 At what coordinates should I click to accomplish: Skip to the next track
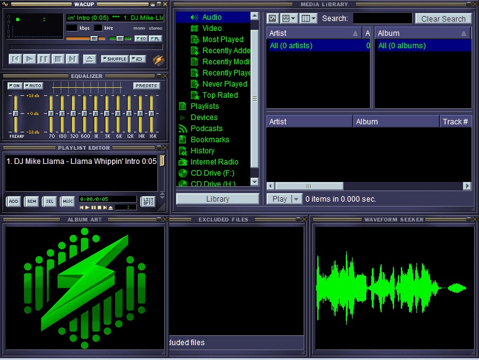click(x=73, y=59)
